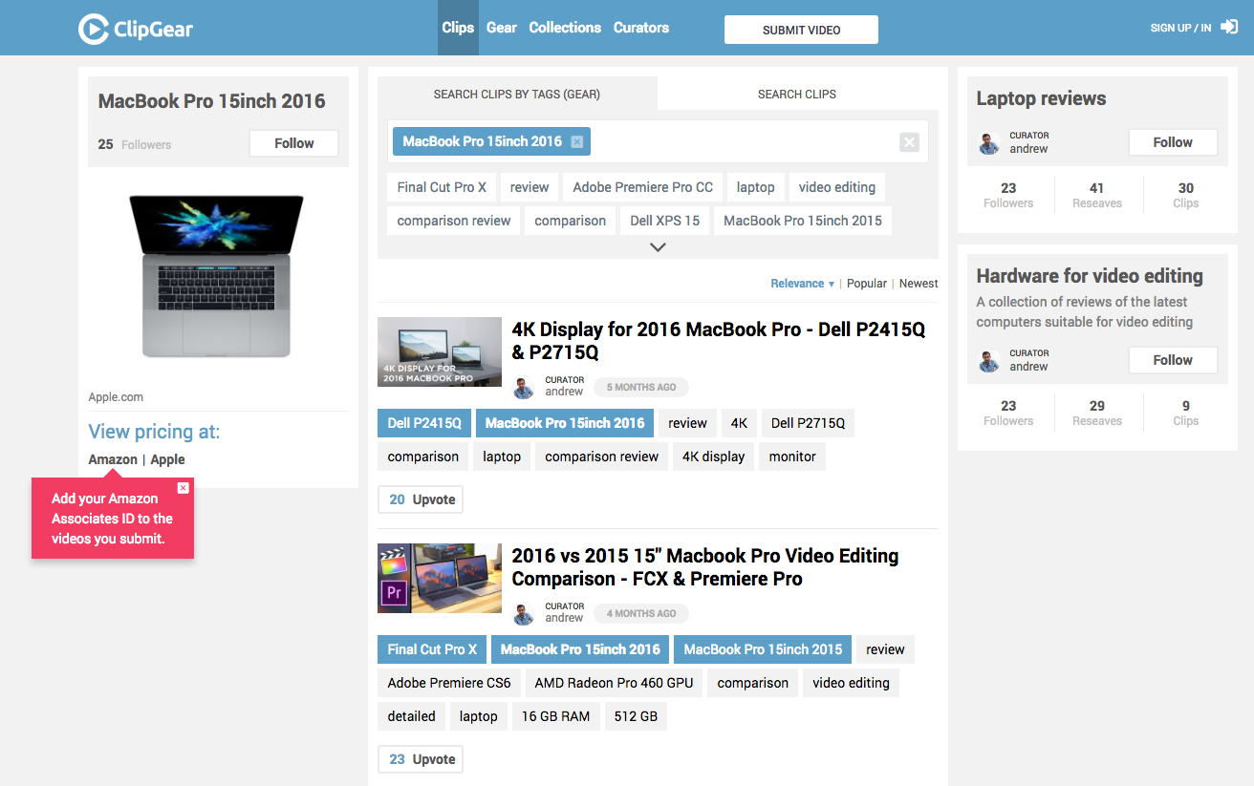1254x786 pixels.
Task: Click the Sign Up / In link
Action: tap(1180, 28)
